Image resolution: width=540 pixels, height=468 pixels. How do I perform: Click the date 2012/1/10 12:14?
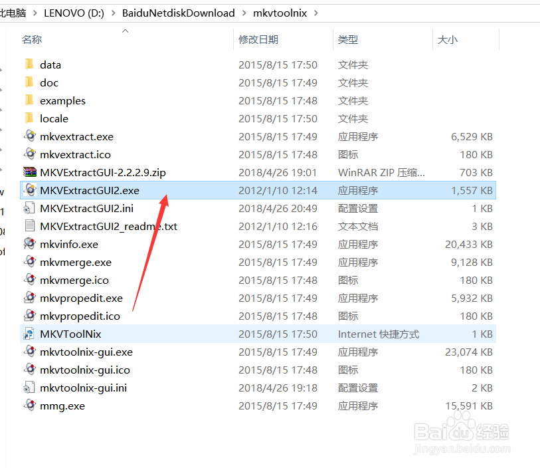[x=278, y=190]
